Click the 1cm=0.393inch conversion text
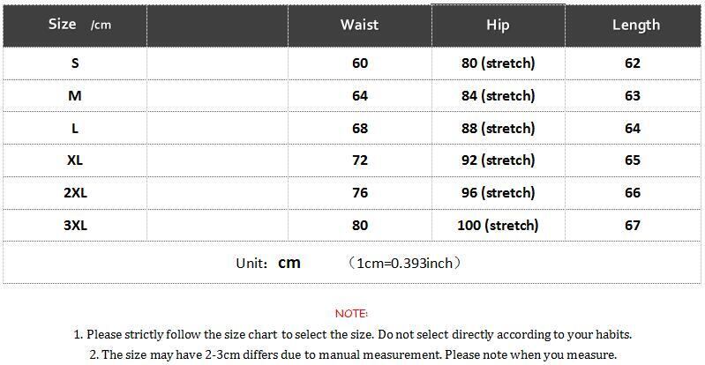This screenshot has width=705, height=365. (405, 263)
